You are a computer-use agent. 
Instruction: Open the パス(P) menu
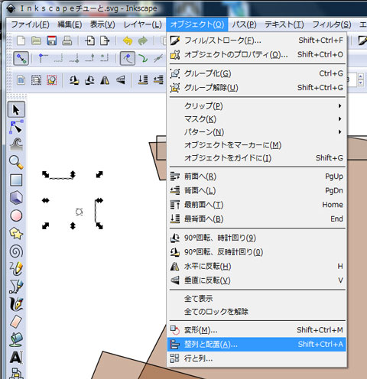pyautogui.click(x=244, y=24)
